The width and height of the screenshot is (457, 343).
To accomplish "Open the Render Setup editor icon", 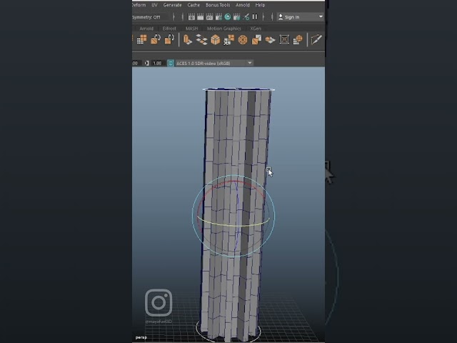I will [x=236, y=17].
